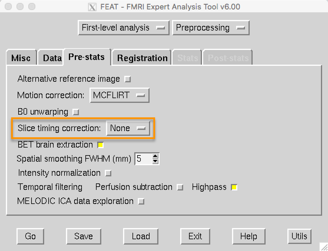Click the window resize grip in the corner
This screenshot has height=251, width=328.
(324, 247)
